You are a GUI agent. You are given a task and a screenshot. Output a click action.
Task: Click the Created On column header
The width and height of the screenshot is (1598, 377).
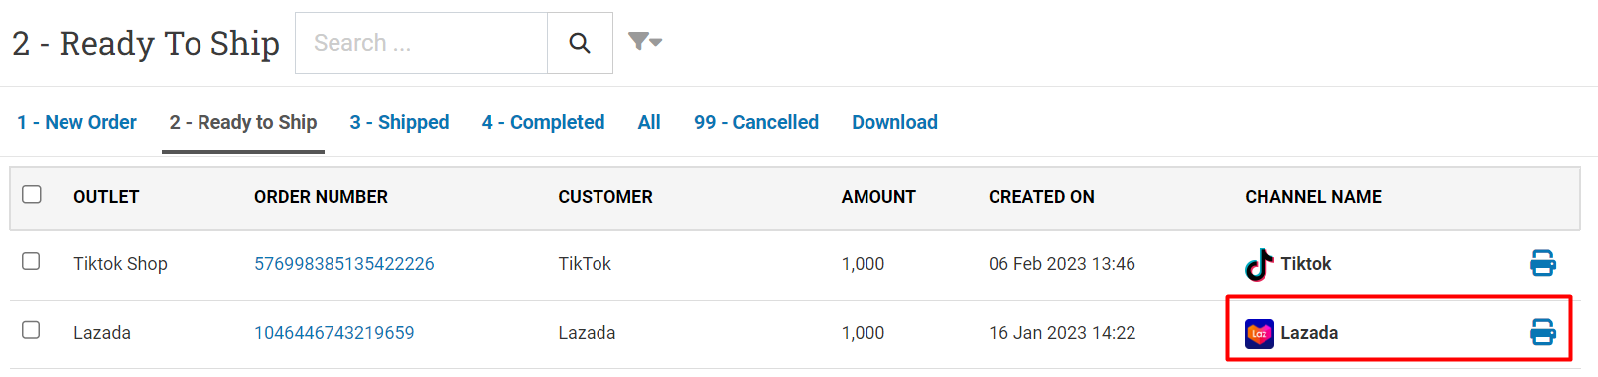(x=1041, y=197)
